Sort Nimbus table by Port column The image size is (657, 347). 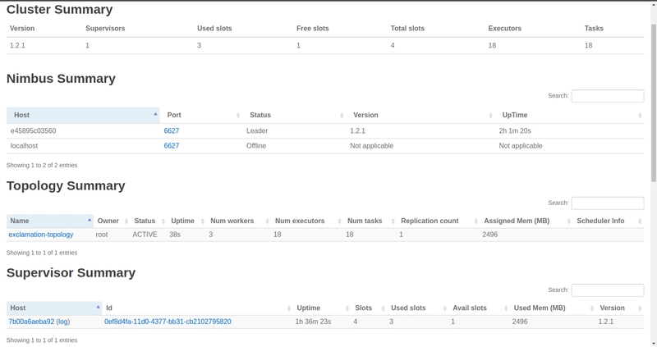(x=201, y=116)
